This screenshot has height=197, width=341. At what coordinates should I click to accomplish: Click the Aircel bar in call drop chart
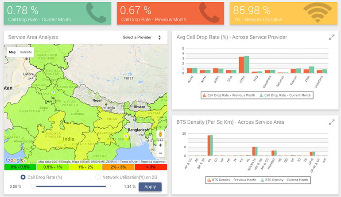click(192, 71)
